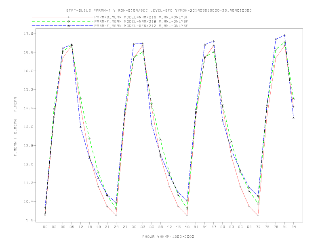
Task: Click the 54 forecast hour tick label
Action: (x=205, y=227)
